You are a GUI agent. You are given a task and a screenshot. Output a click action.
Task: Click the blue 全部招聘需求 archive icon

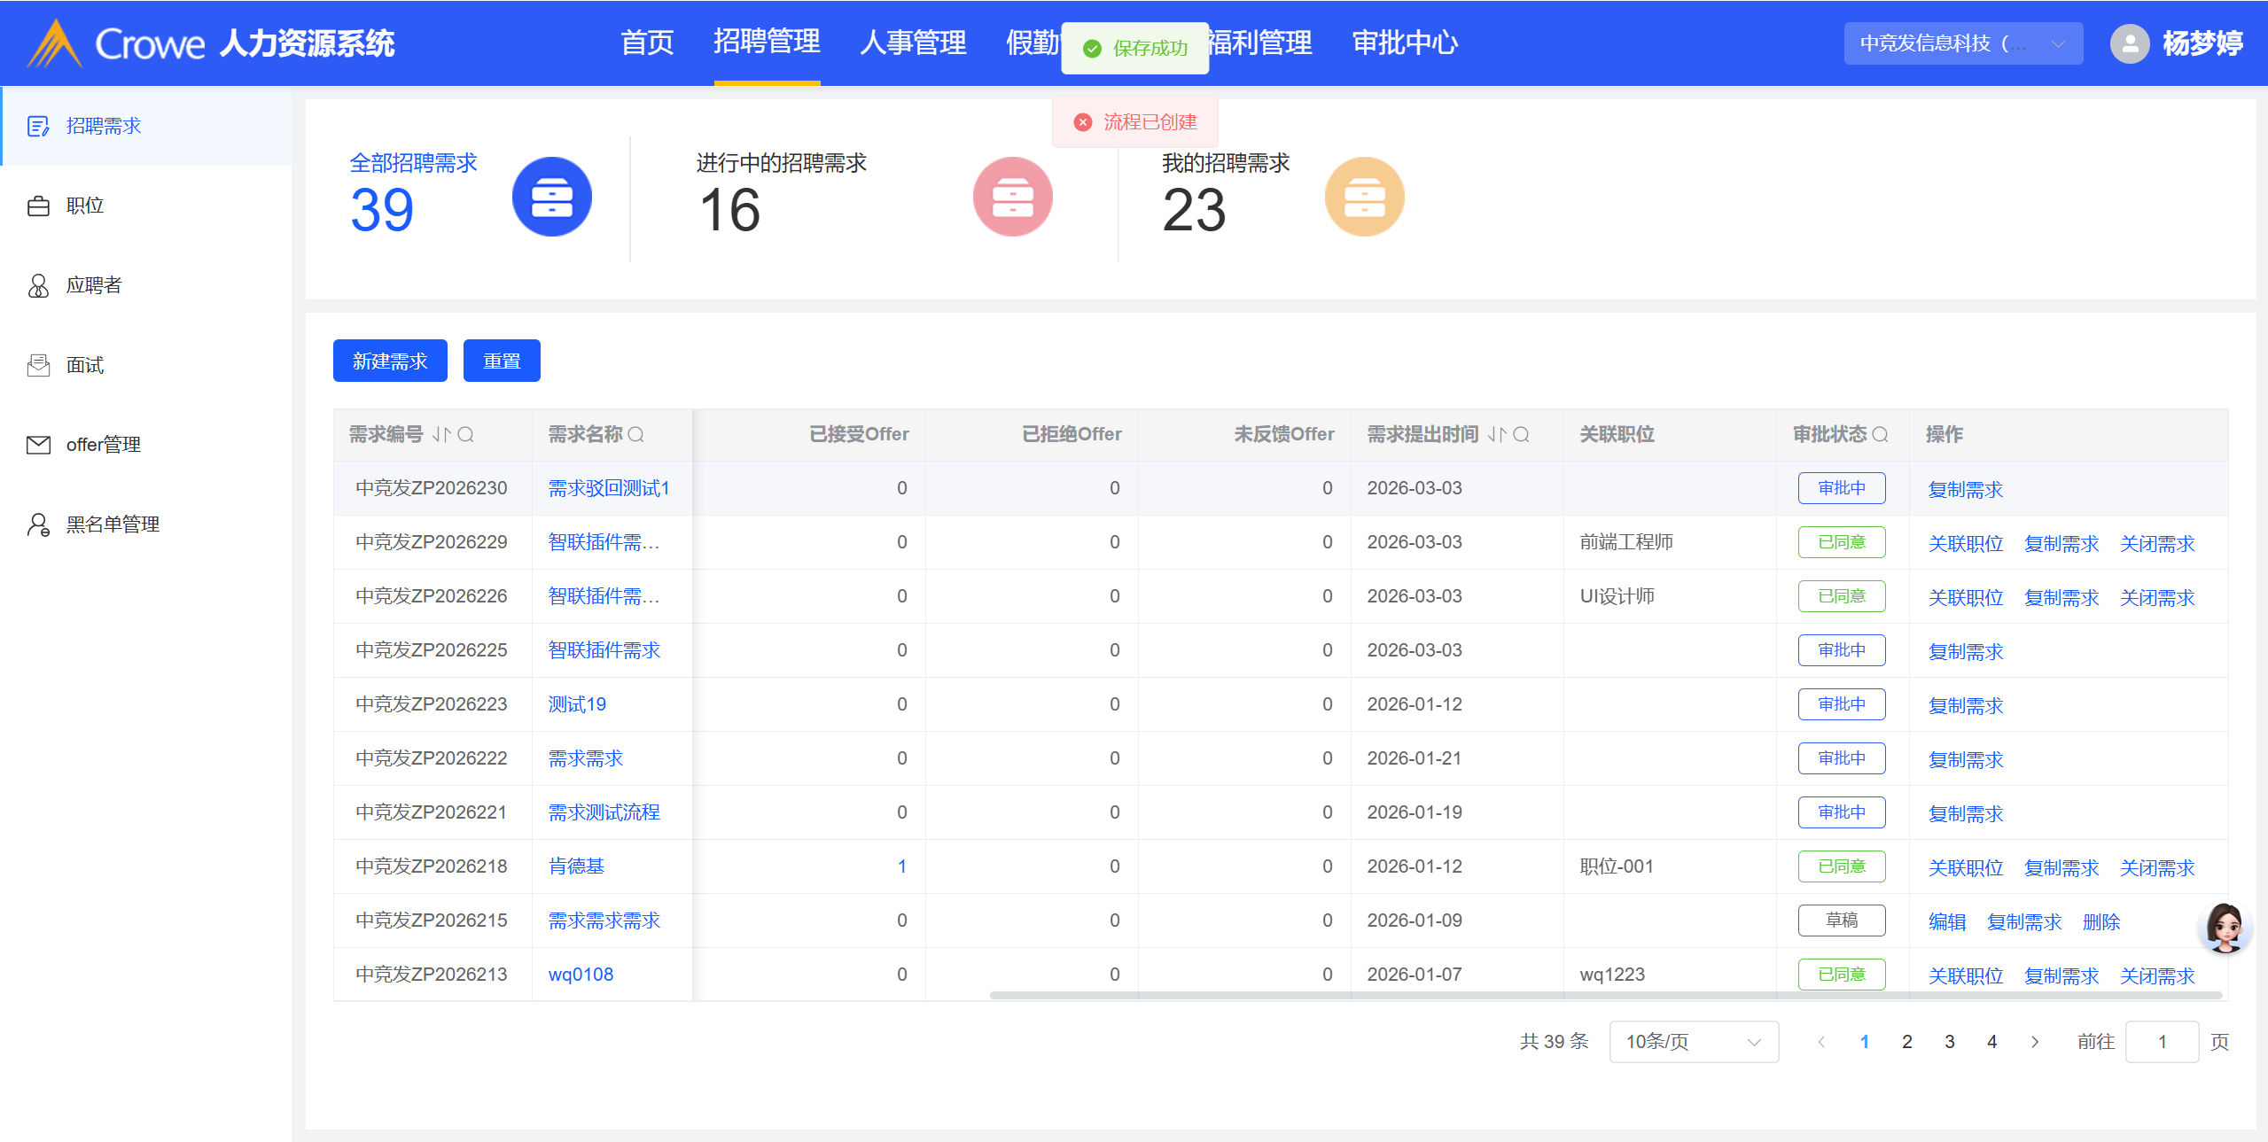point(551,197)
